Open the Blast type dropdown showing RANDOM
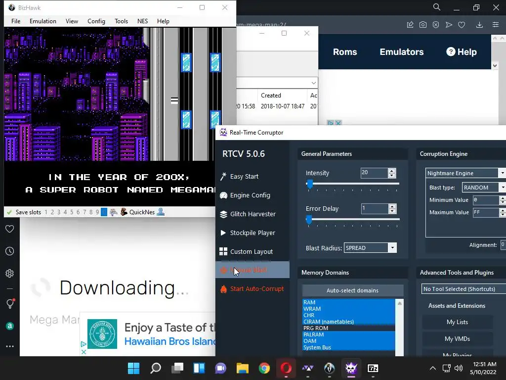 [484, 188]
